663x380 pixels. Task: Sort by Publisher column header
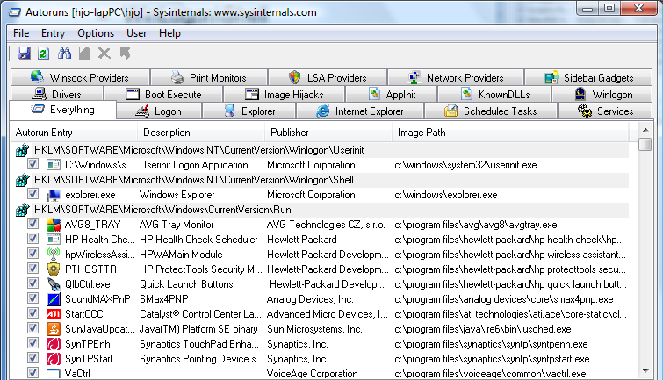pos(328,133)
